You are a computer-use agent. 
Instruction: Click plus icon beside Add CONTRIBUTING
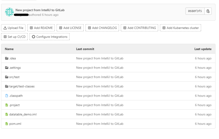coord(125,28)
